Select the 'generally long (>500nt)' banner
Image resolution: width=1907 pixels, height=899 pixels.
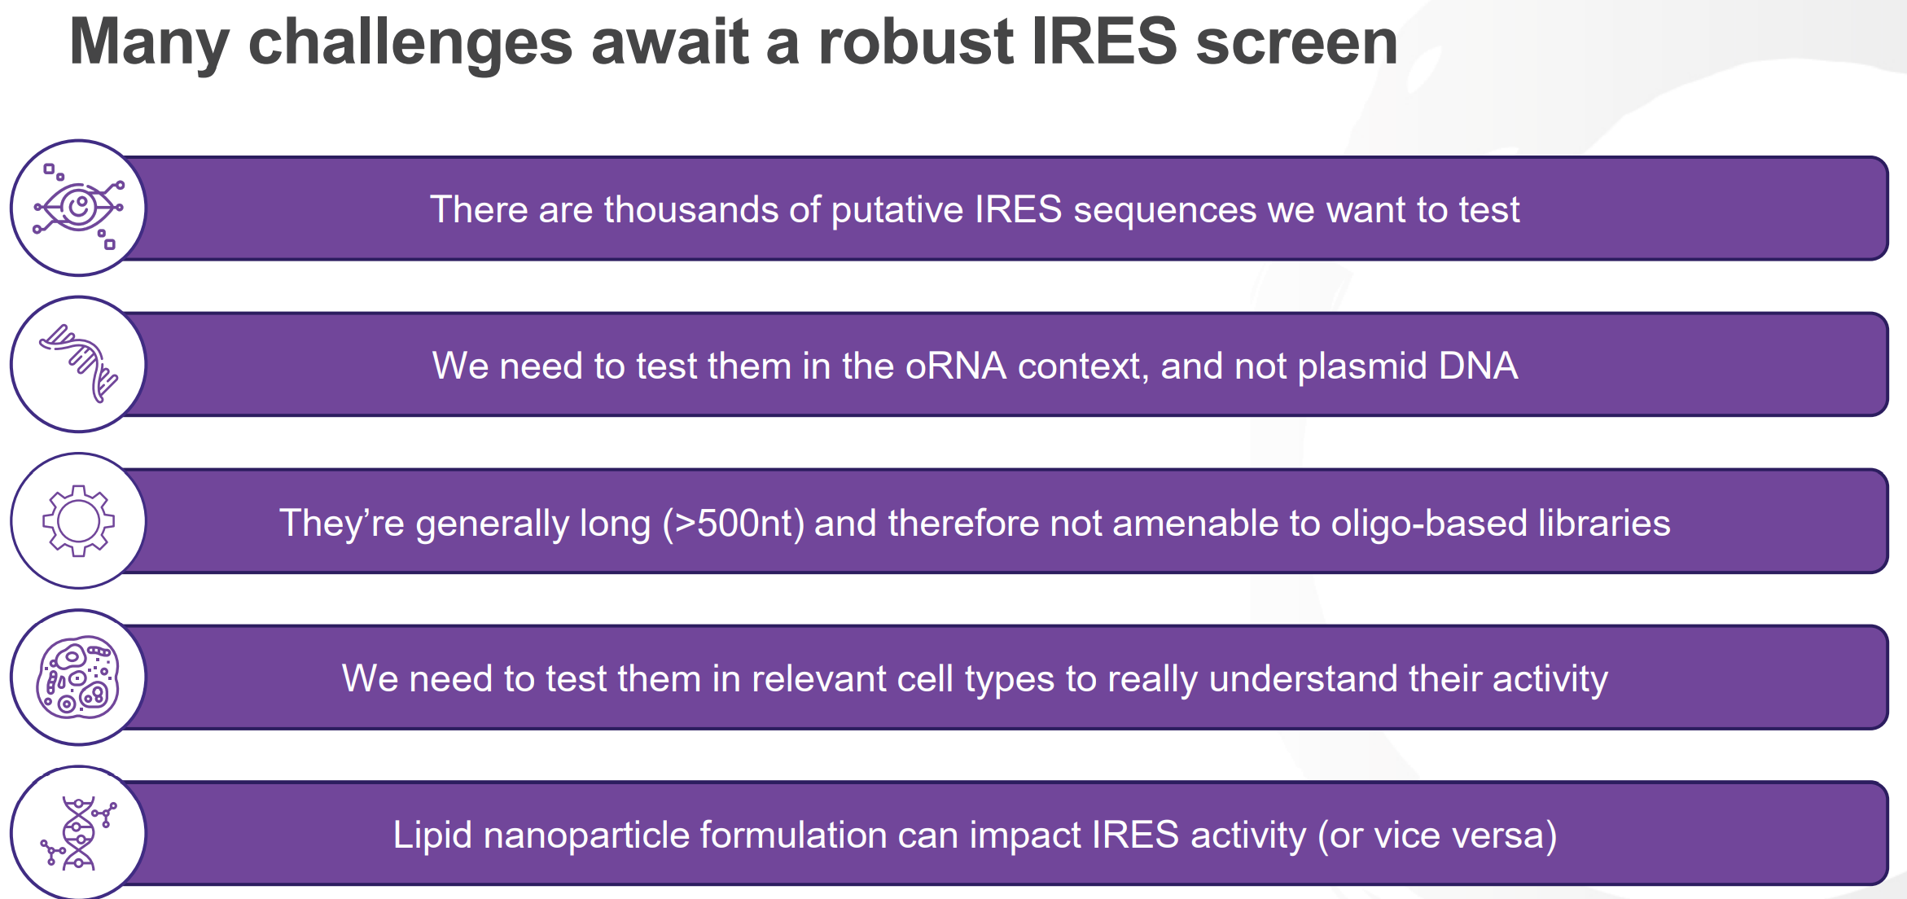click(x=1006, y=521)
